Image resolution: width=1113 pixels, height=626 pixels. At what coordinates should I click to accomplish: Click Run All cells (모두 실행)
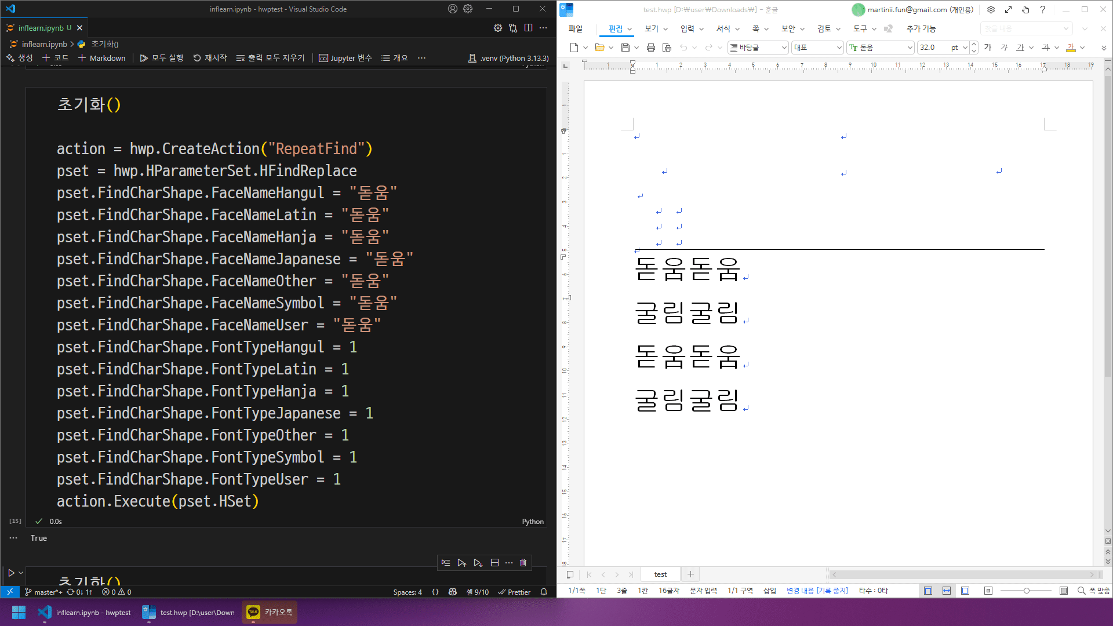pos(162,58)
